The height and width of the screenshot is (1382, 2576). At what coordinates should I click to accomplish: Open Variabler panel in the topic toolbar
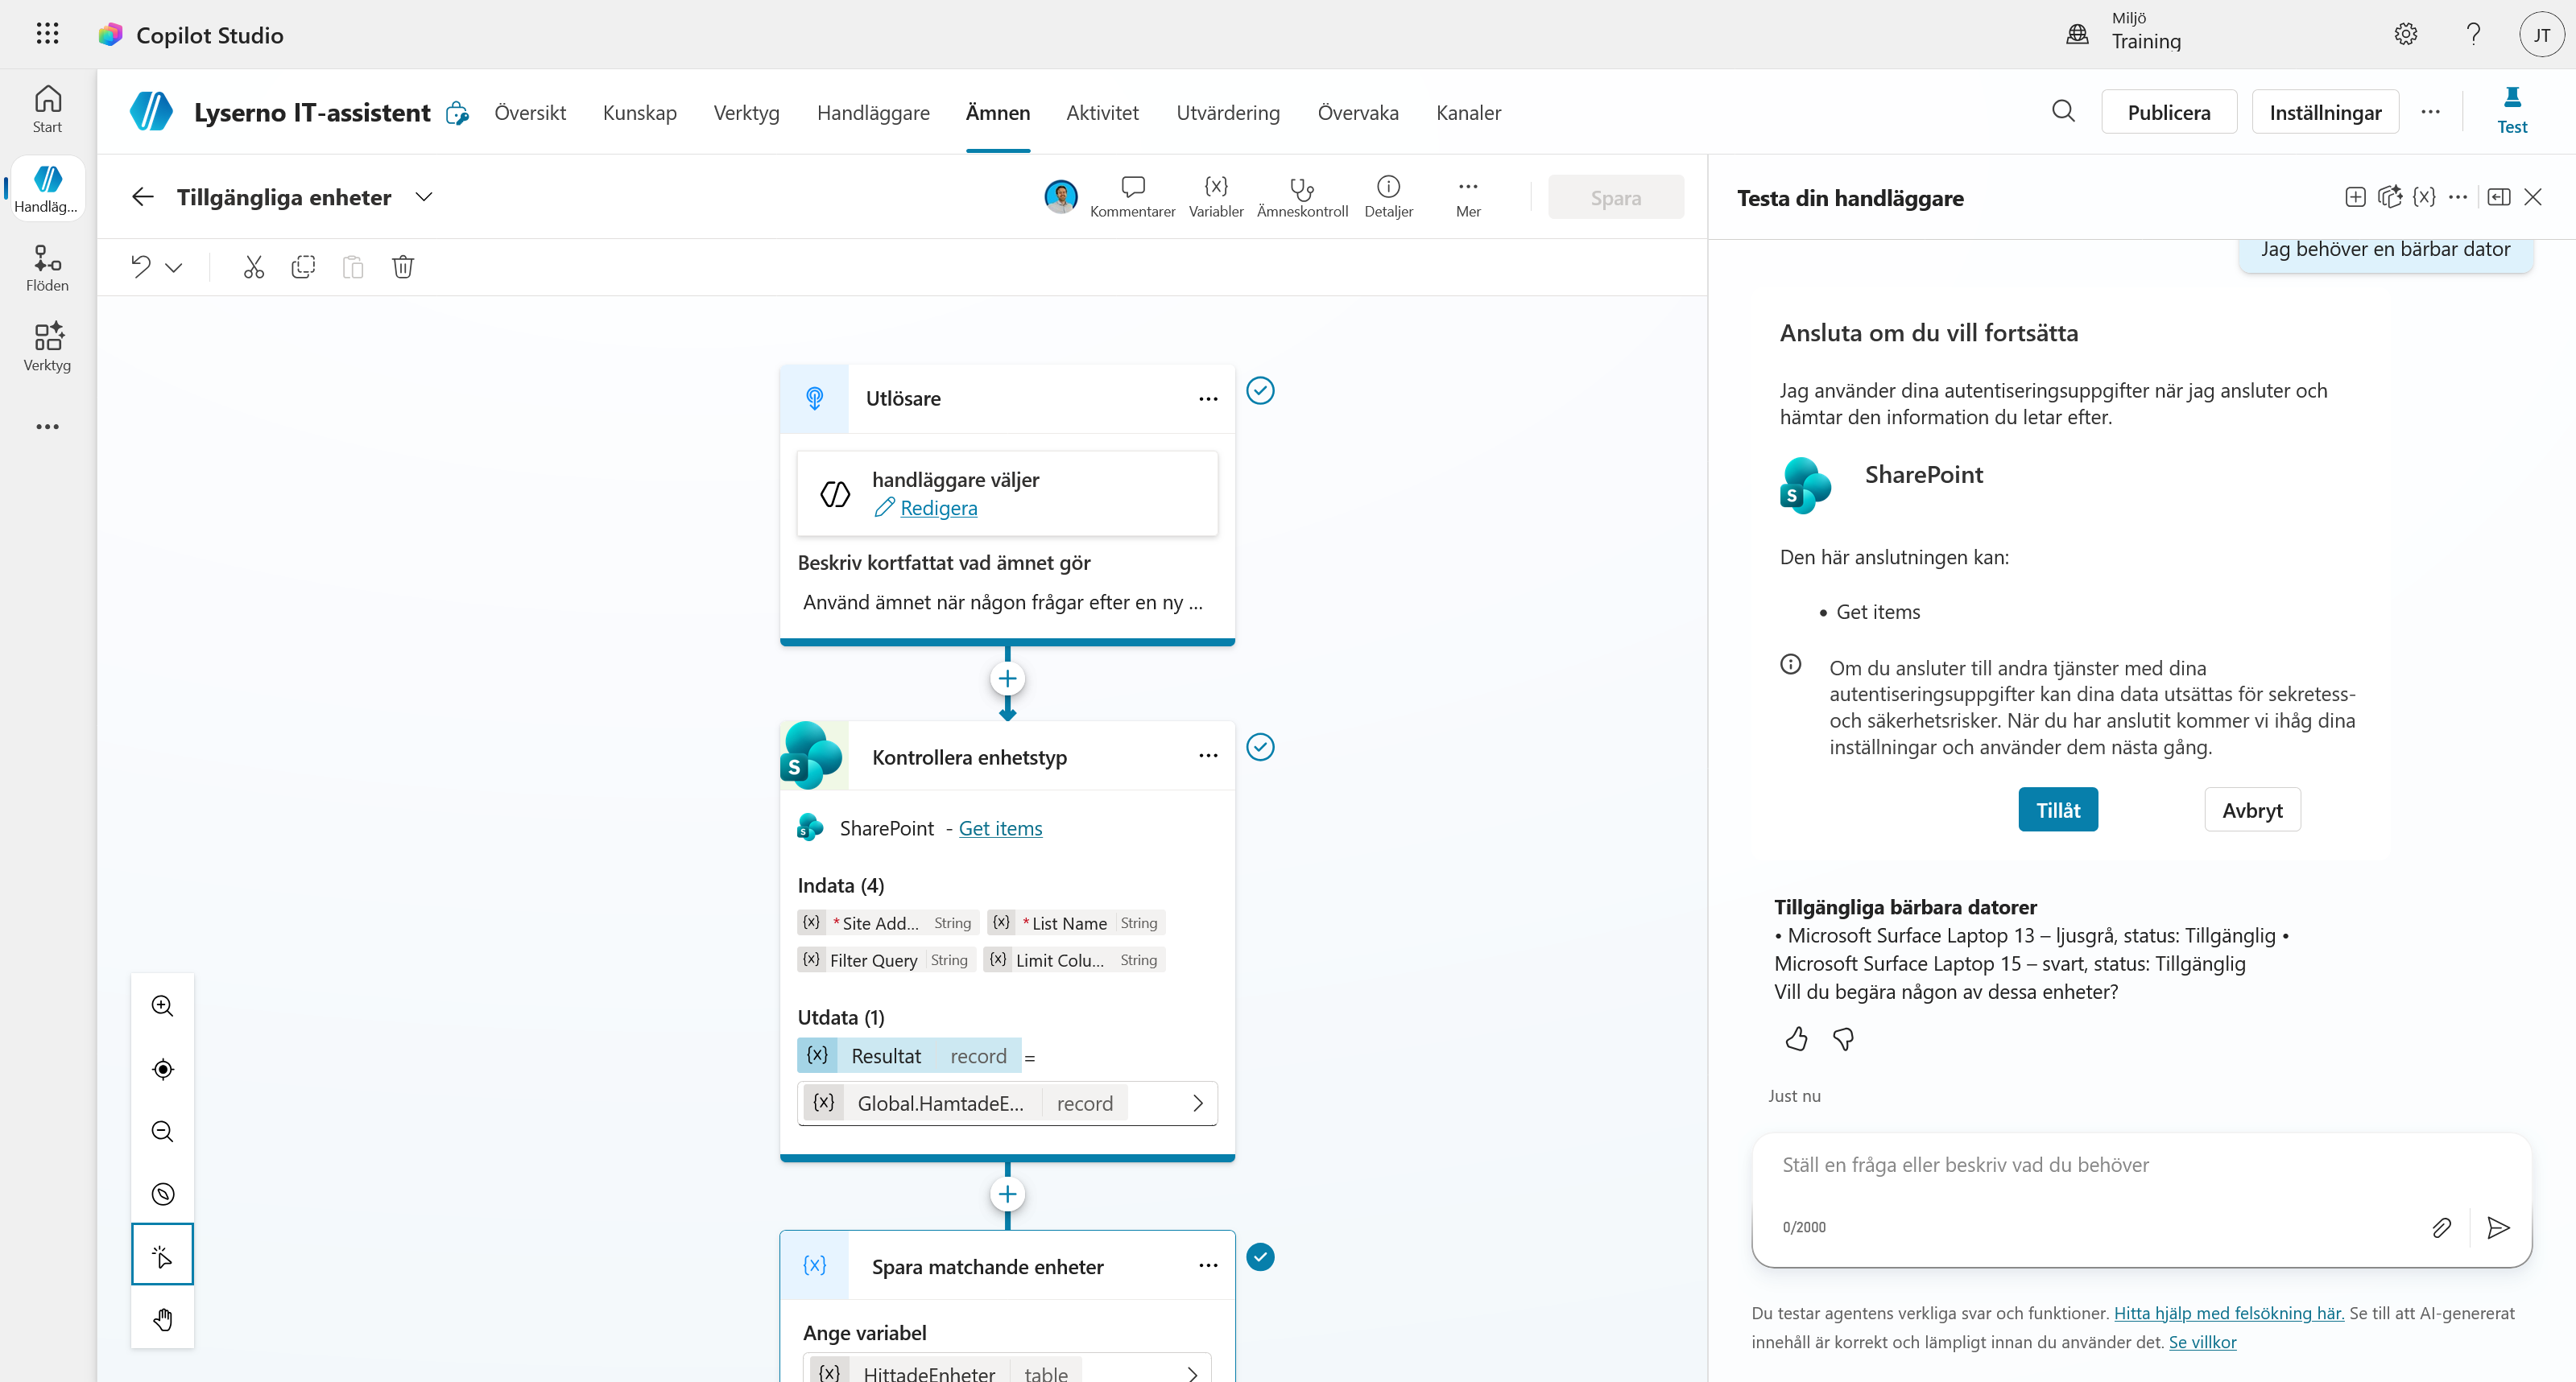1216,197
